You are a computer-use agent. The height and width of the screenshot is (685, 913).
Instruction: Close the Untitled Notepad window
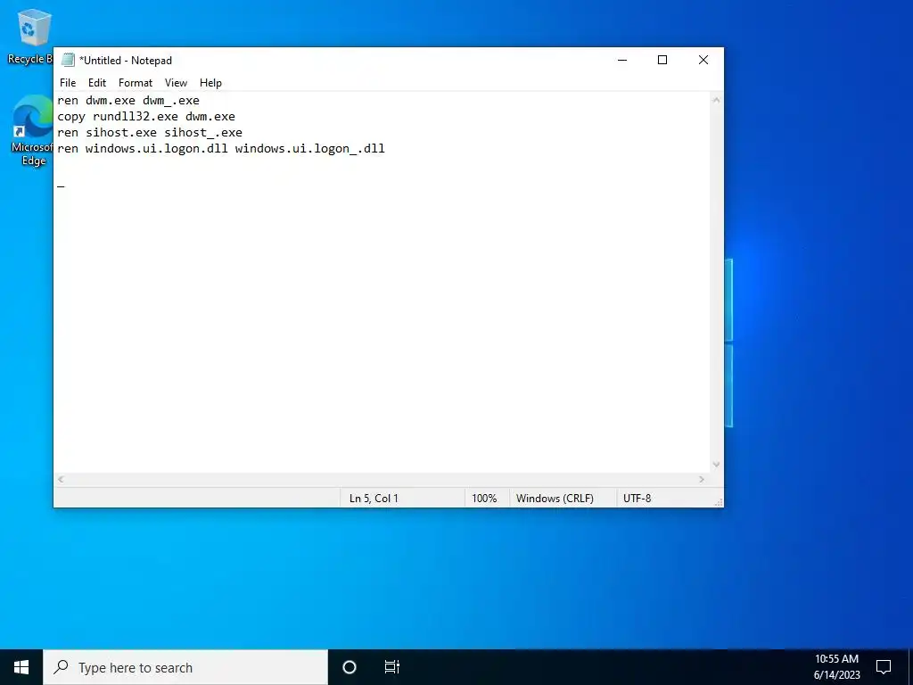703,60
